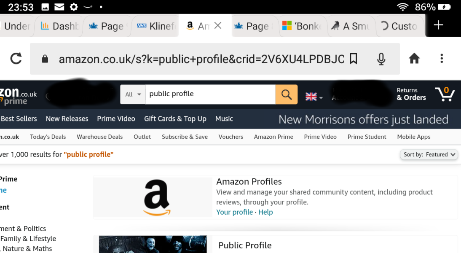
Task: Close the current Amazon tab
Action: (218, 26)
